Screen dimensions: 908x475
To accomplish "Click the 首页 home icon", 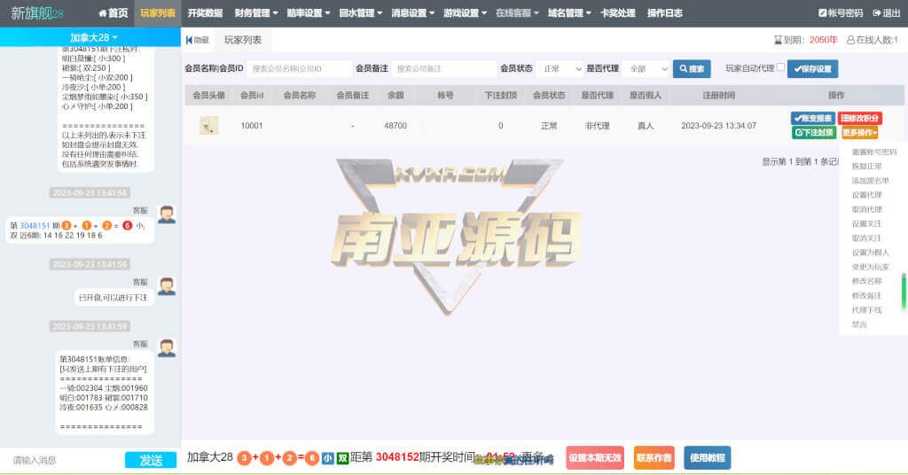I will click(x=103, y=13).
